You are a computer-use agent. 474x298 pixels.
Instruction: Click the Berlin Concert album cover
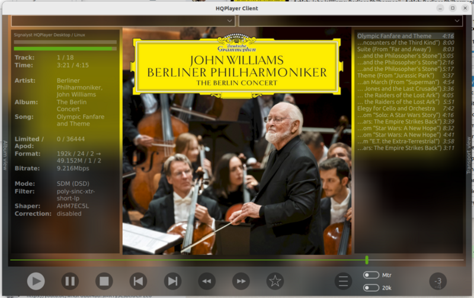[x=236, y=142]
